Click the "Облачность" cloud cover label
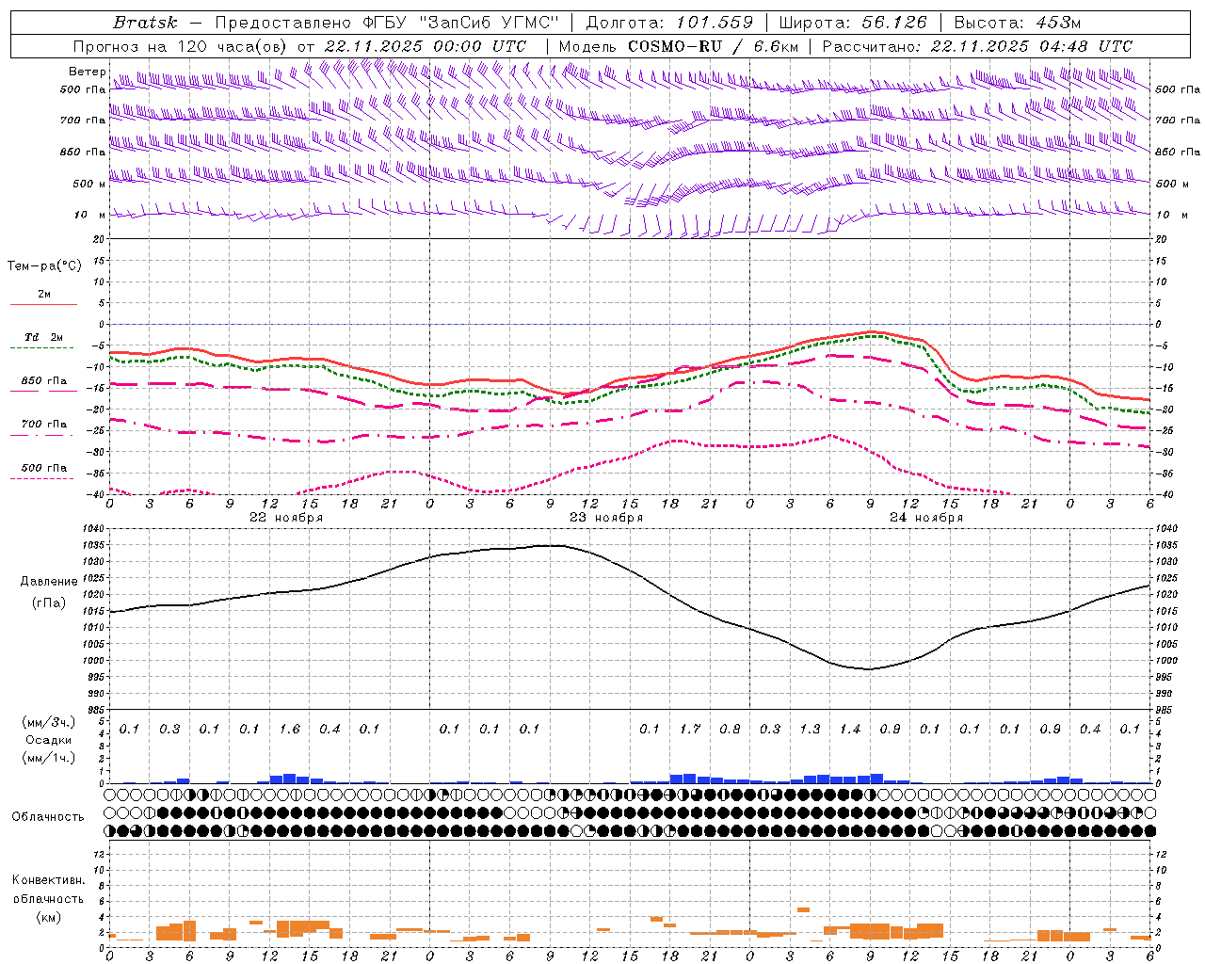The height and width of the screenshot is (964, 1205). coord(48,817)
